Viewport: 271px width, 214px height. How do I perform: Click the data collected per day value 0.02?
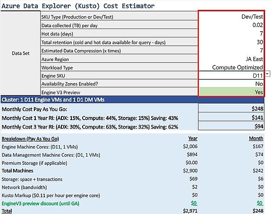click(x=231, y=25)
